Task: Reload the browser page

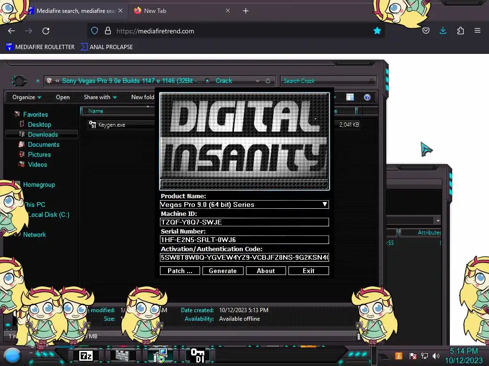Action: pyautogui.click(x=46, y=31)
